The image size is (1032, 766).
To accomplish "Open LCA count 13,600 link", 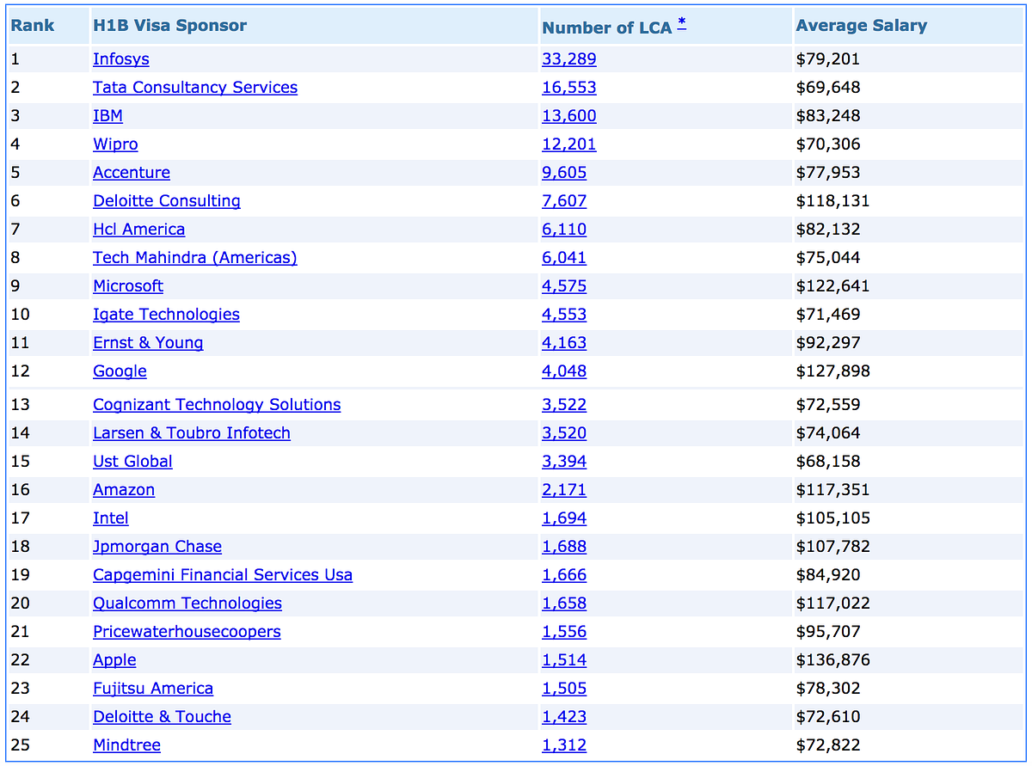I will click(x=568, y=116).
